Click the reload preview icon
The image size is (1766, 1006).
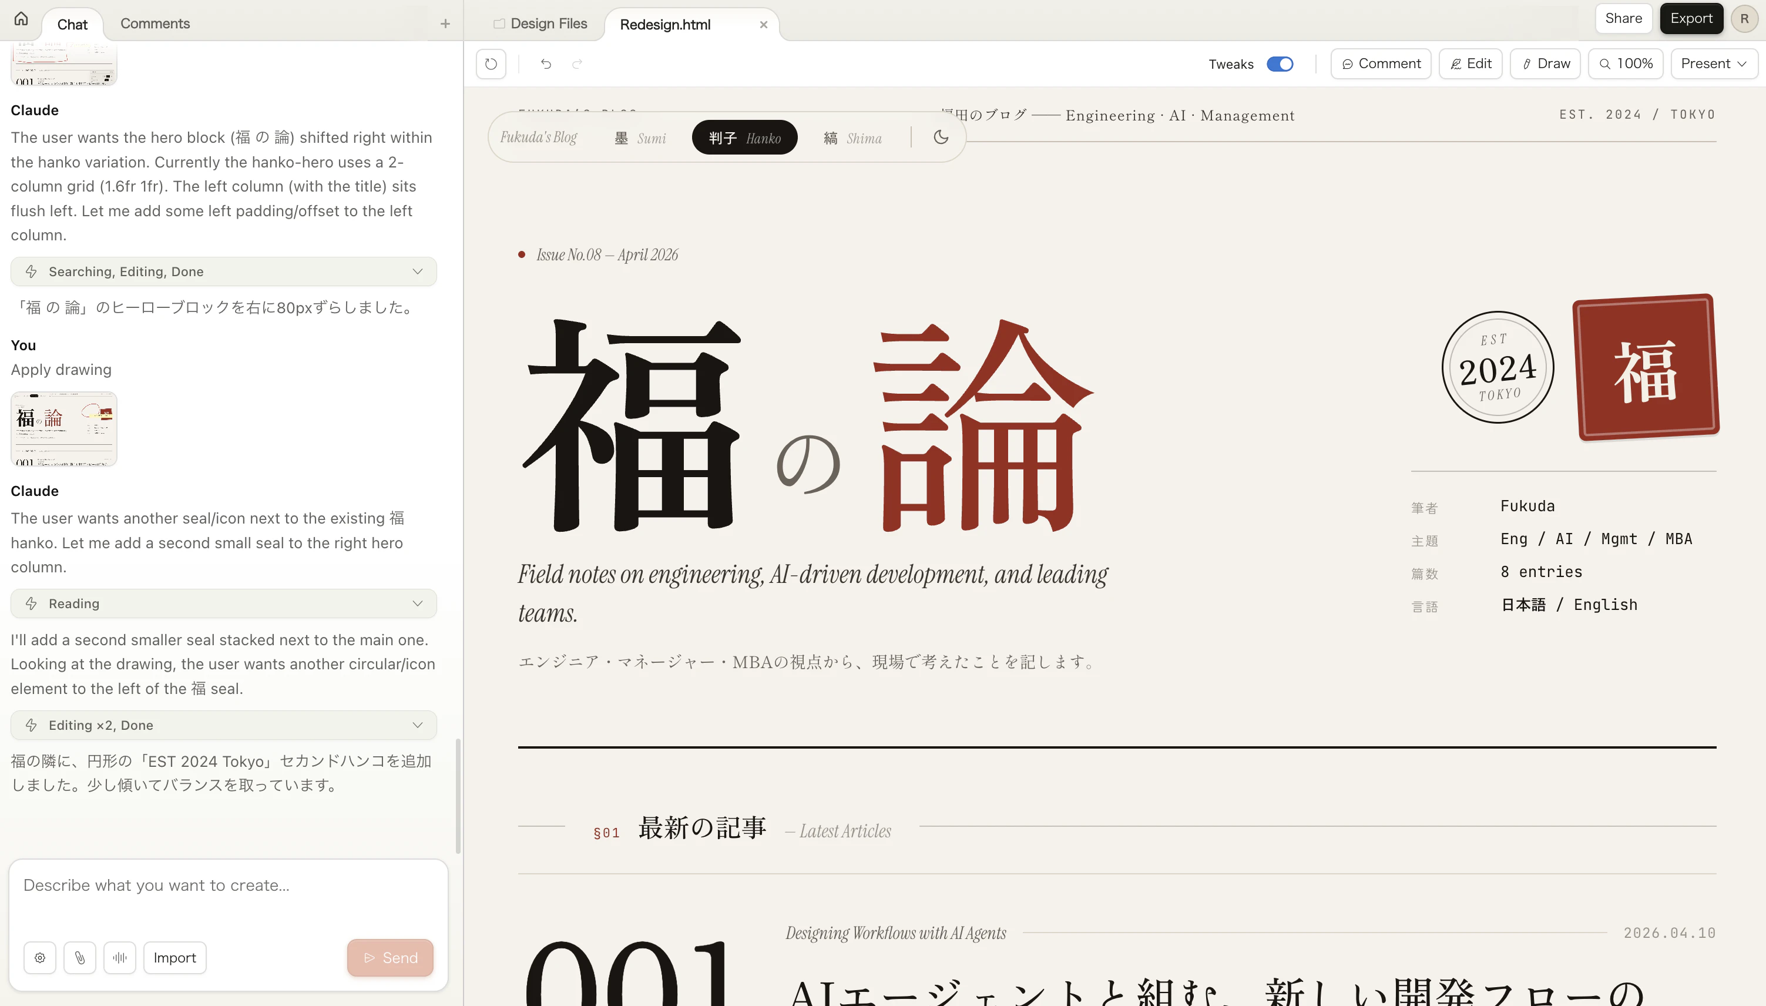(491, 64)
